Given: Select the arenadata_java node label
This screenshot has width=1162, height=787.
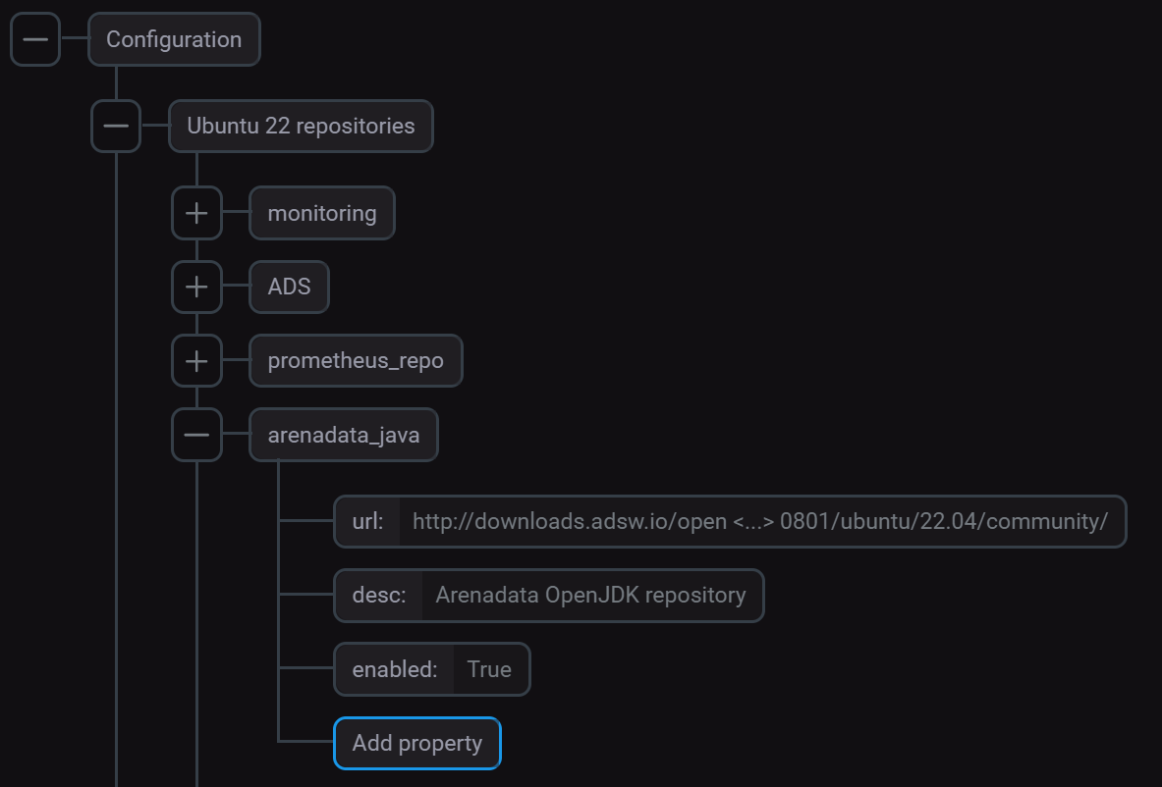Looking at the screenshot, I should tap(343, 434).
